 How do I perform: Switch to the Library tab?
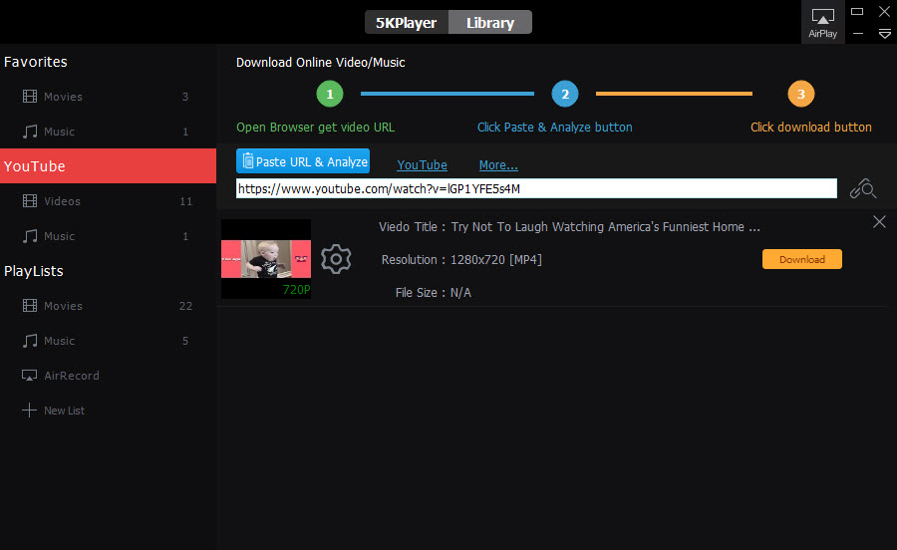pyautogui.click(x=490, y=22)
